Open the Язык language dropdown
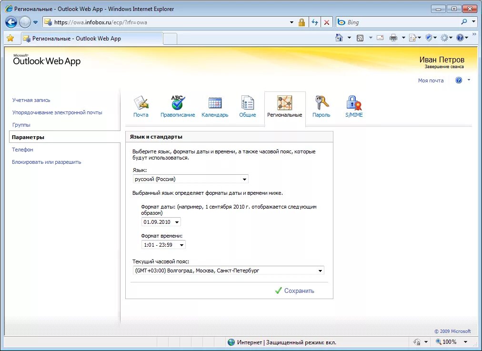The height and width of the screenshot is (351, 482). pos(191,179)
